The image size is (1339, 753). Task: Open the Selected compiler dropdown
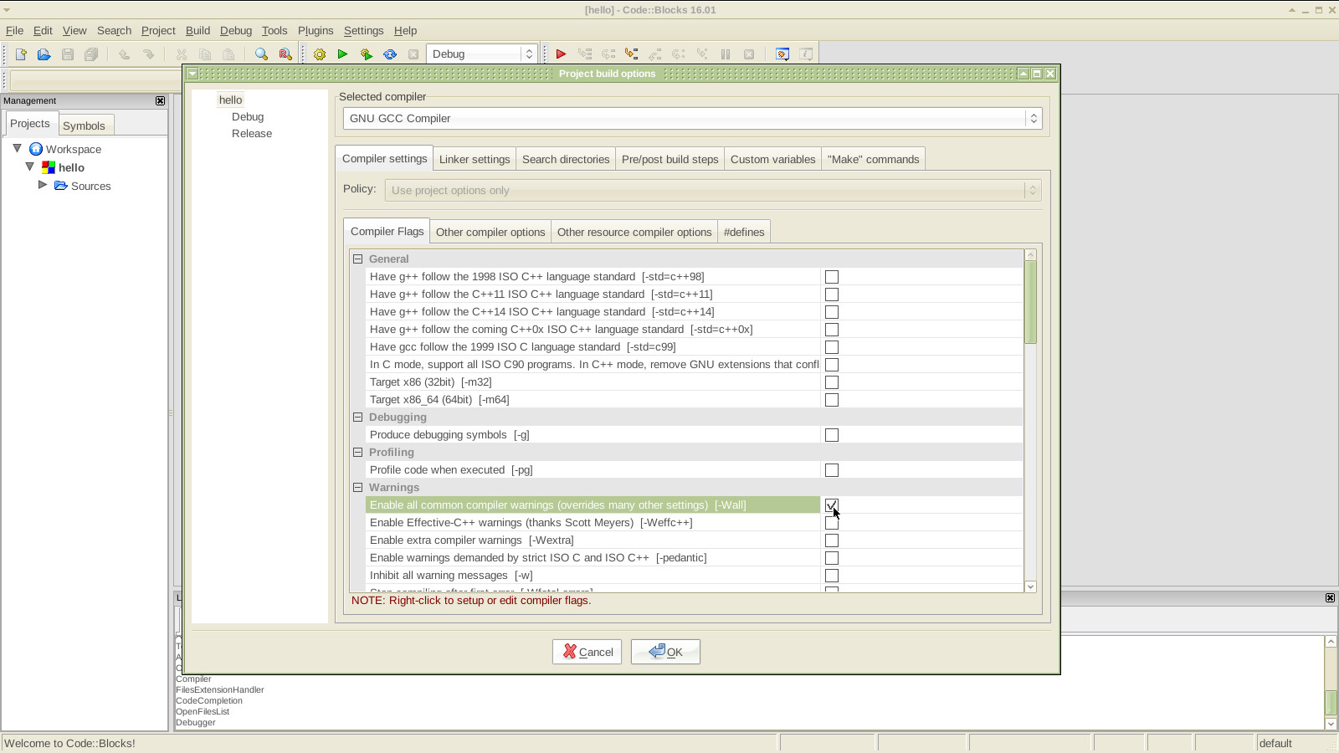click(692, 119)
